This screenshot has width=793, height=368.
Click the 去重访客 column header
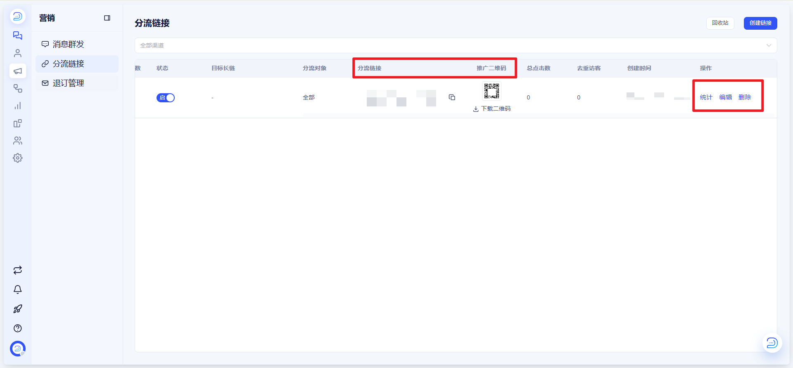pos(589,68)
